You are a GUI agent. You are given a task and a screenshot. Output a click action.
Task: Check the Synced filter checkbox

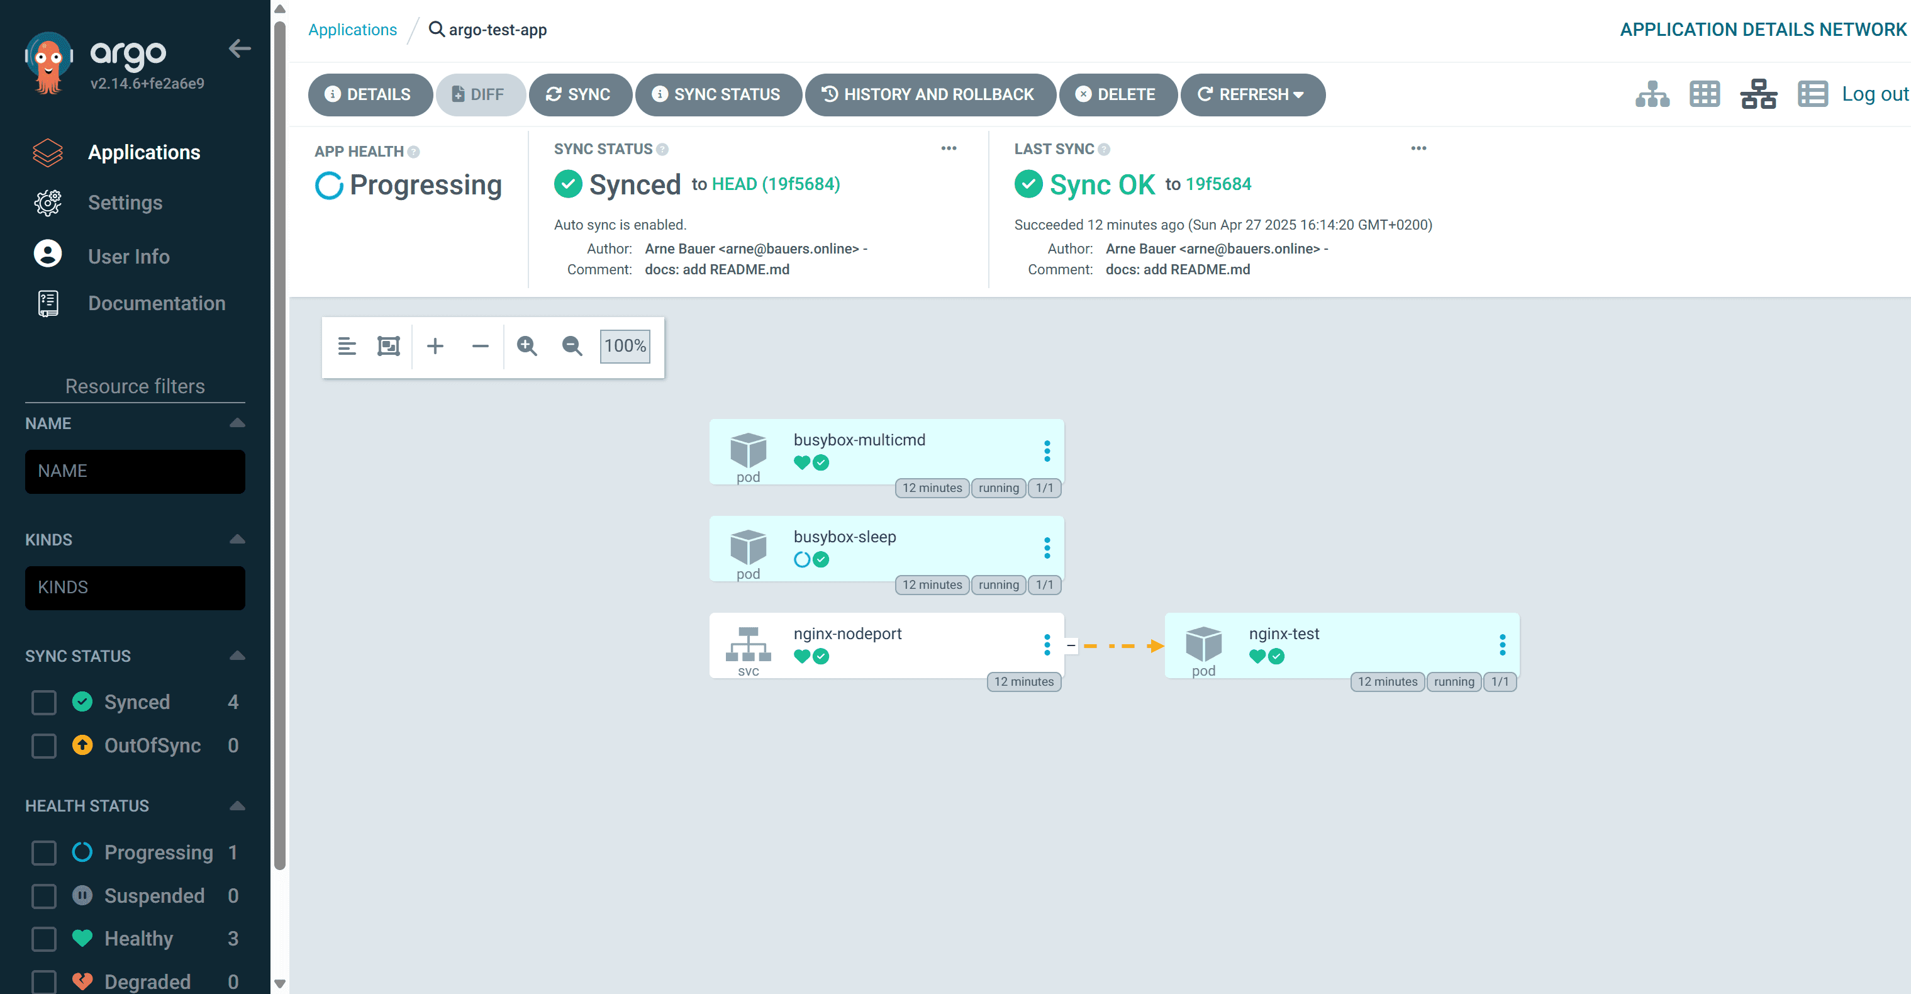(44, 703)
